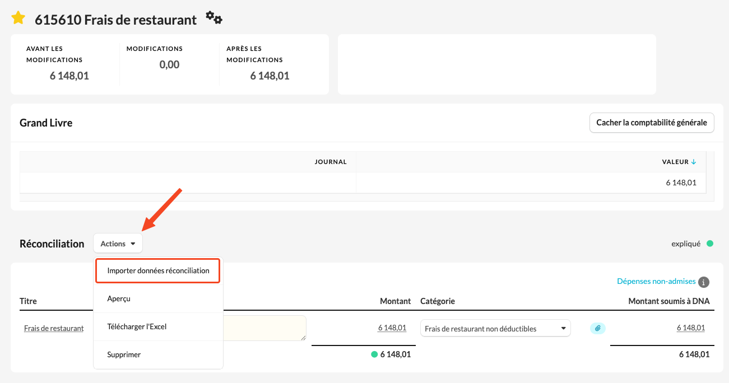Click the Frais de restaurant title link
This screenshot has width=729, height=383.
pos(54,329)
